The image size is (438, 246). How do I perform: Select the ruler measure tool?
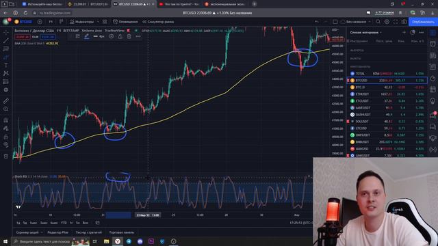[6, 100]
